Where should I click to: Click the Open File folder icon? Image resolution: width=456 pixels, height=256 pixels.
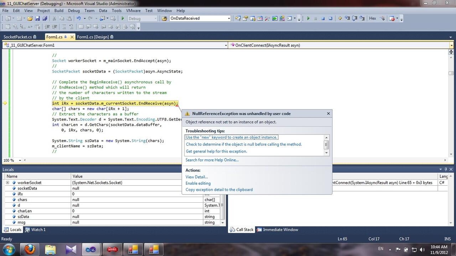(30, 18)
